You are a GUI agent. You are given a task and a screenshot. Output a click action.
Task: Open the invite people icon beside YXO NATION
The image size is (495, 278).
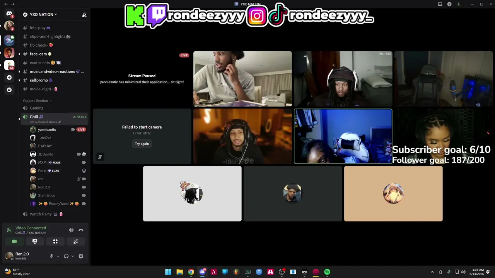click(84, 15)
